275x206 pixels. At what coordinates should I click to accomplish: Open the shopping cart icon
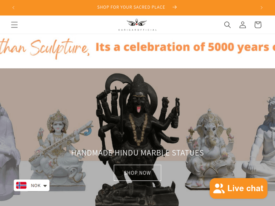(258, 25)
